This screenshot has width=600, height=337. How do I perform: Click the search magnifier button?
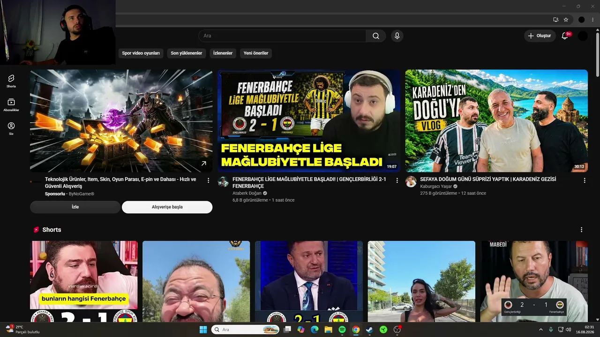point(376,36)
